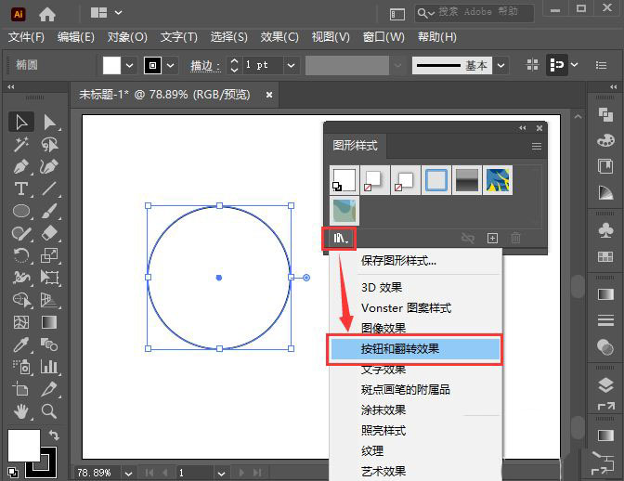Choose 按钮和翻转效果 from the list
This screenshot has width=624, height=481.
coord(415,349)
